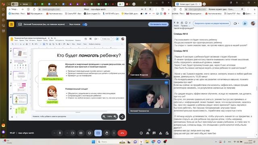Click the speaker notes field in Slides

click(x=66, y=116)
